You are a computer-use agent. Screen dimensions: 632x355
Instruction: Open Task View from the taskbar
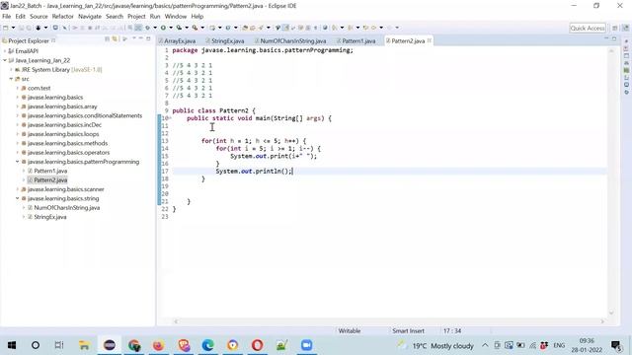click(59, 345)
